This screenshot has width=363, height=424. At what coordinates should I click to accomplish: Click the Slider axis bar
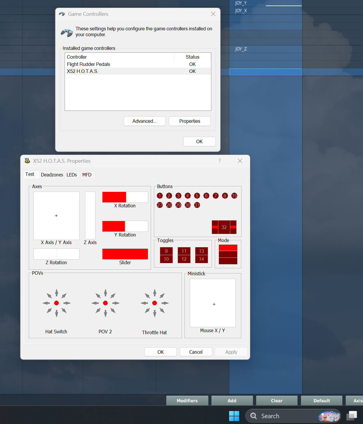click(125, 254)
